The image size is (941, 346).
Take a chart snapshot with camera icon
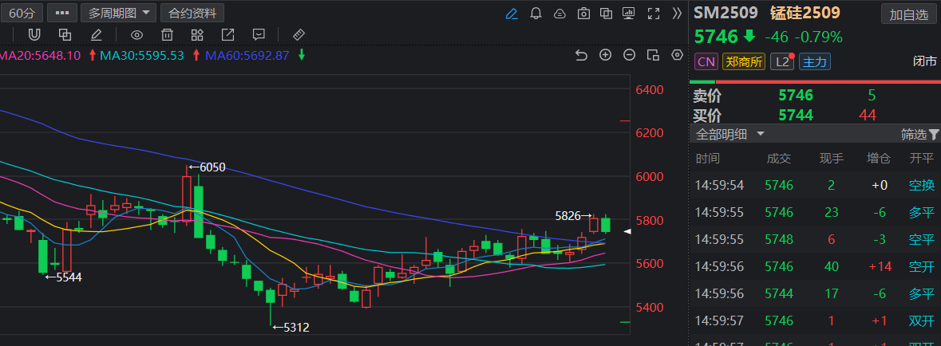tap(583, 14)
